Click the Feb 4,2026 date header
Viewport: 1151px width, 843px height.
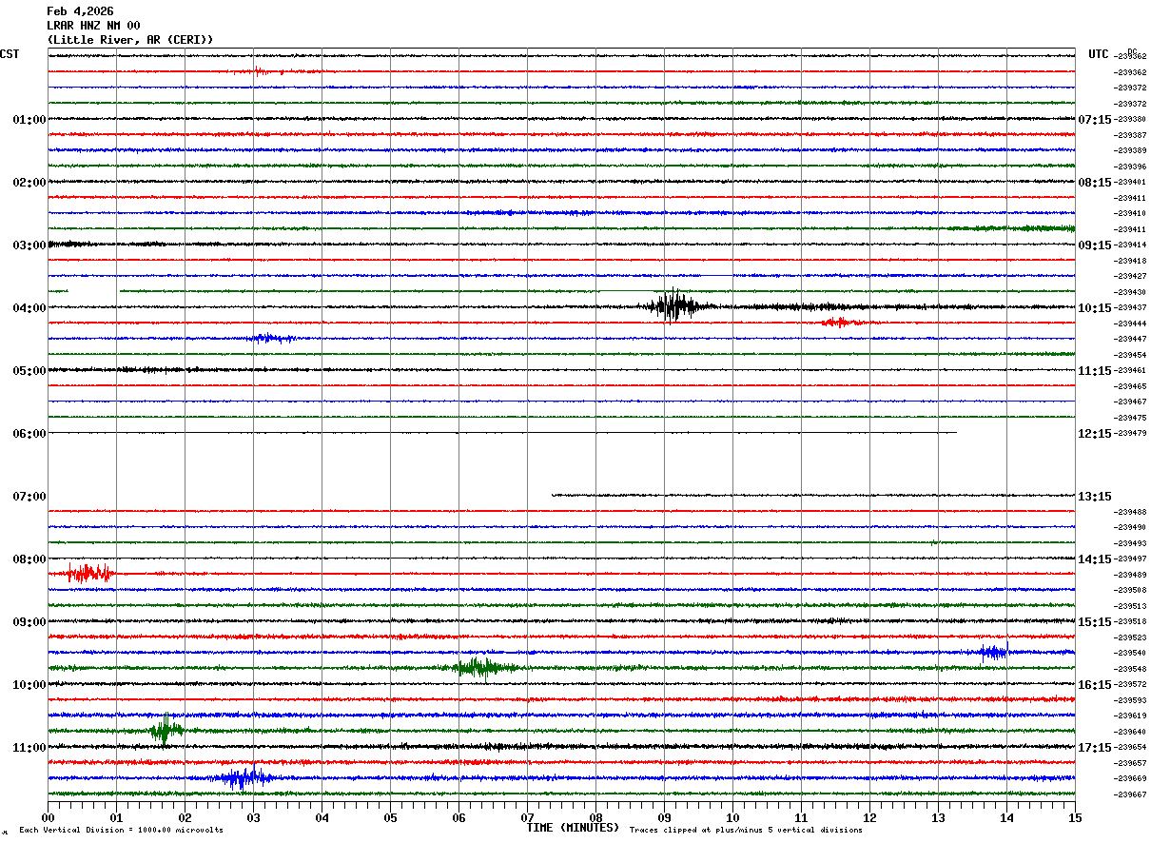(79, 11)
